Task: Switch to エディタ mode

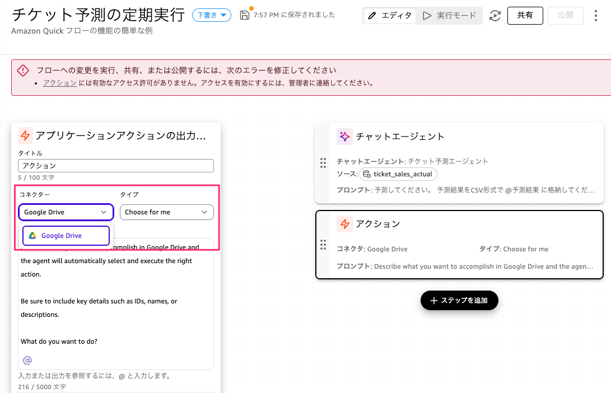Action: pos(390,16)
